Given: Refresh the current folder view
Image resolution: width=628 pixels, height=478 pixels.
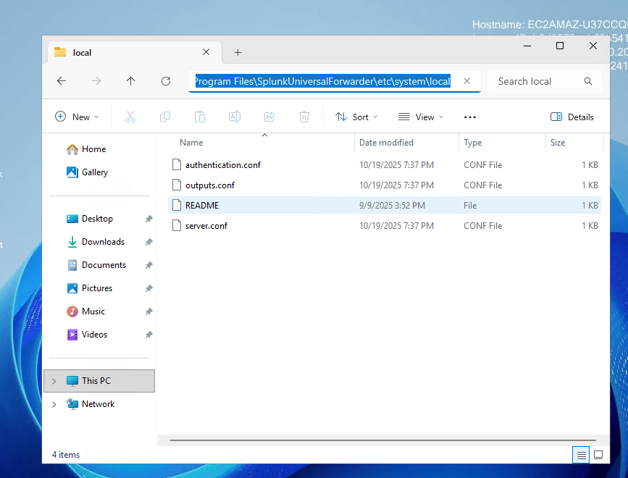Looking at the screenshot, I should click(166, 81).
